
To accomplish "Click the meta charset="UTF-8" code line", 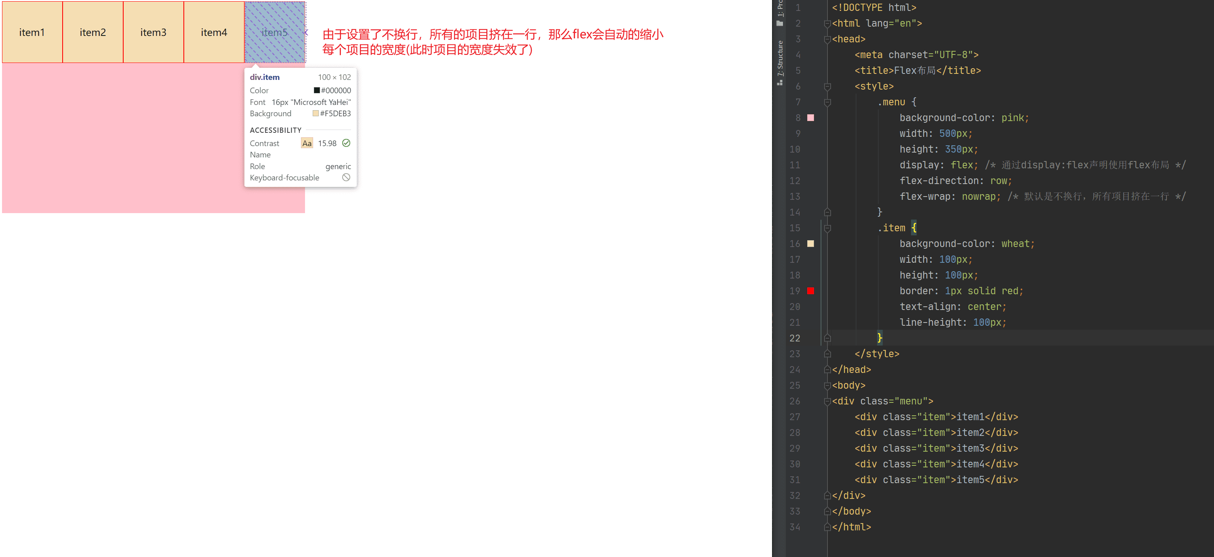I will tap(917, 54).
